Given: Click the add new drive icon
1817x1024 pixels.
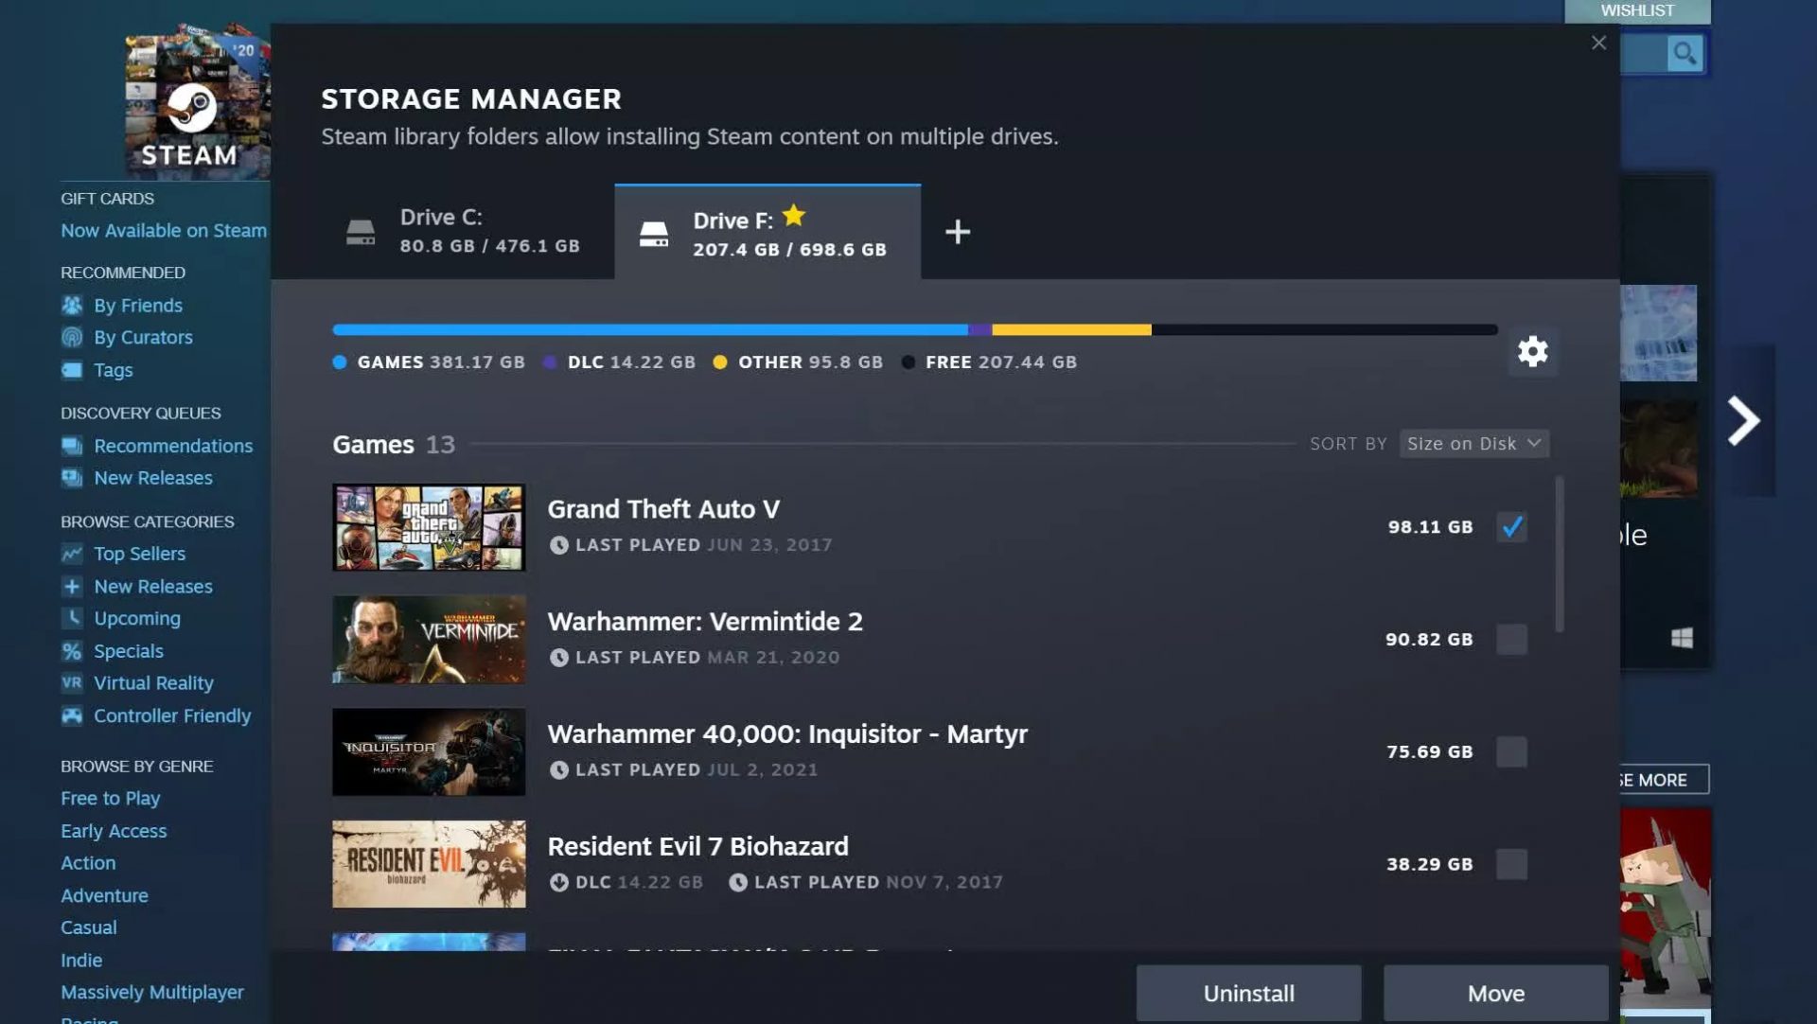Looking at the screenshot, I should [x=956, y=231].
